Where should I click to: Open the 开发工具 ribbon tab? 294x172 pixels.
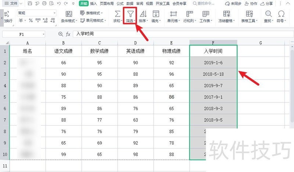tap(162, 3)
